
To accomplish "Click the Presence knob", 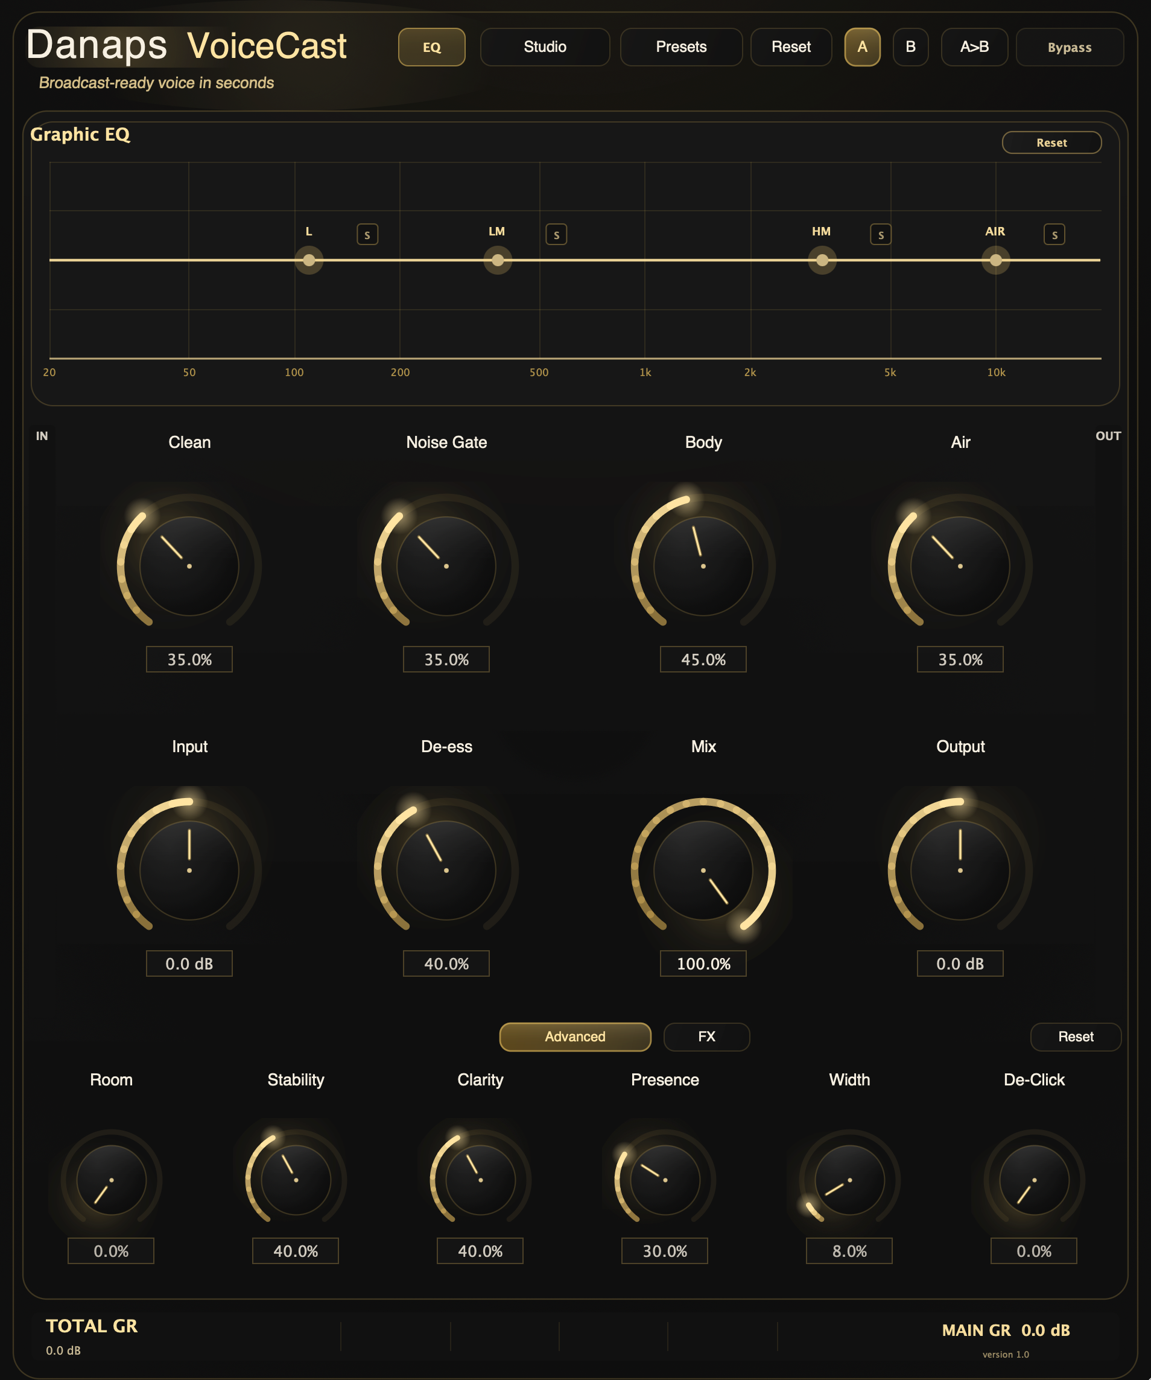I will click(x=665, y=1180).
